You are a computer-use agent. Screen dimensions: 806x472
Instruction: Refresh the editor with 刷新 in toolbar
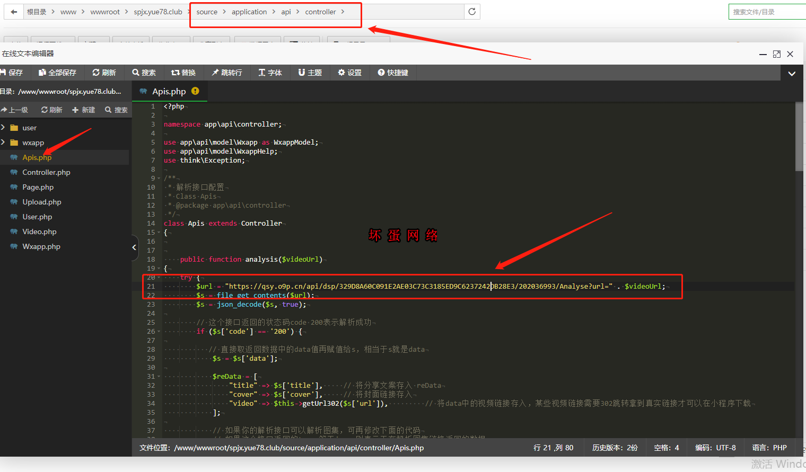coord(104,73)
